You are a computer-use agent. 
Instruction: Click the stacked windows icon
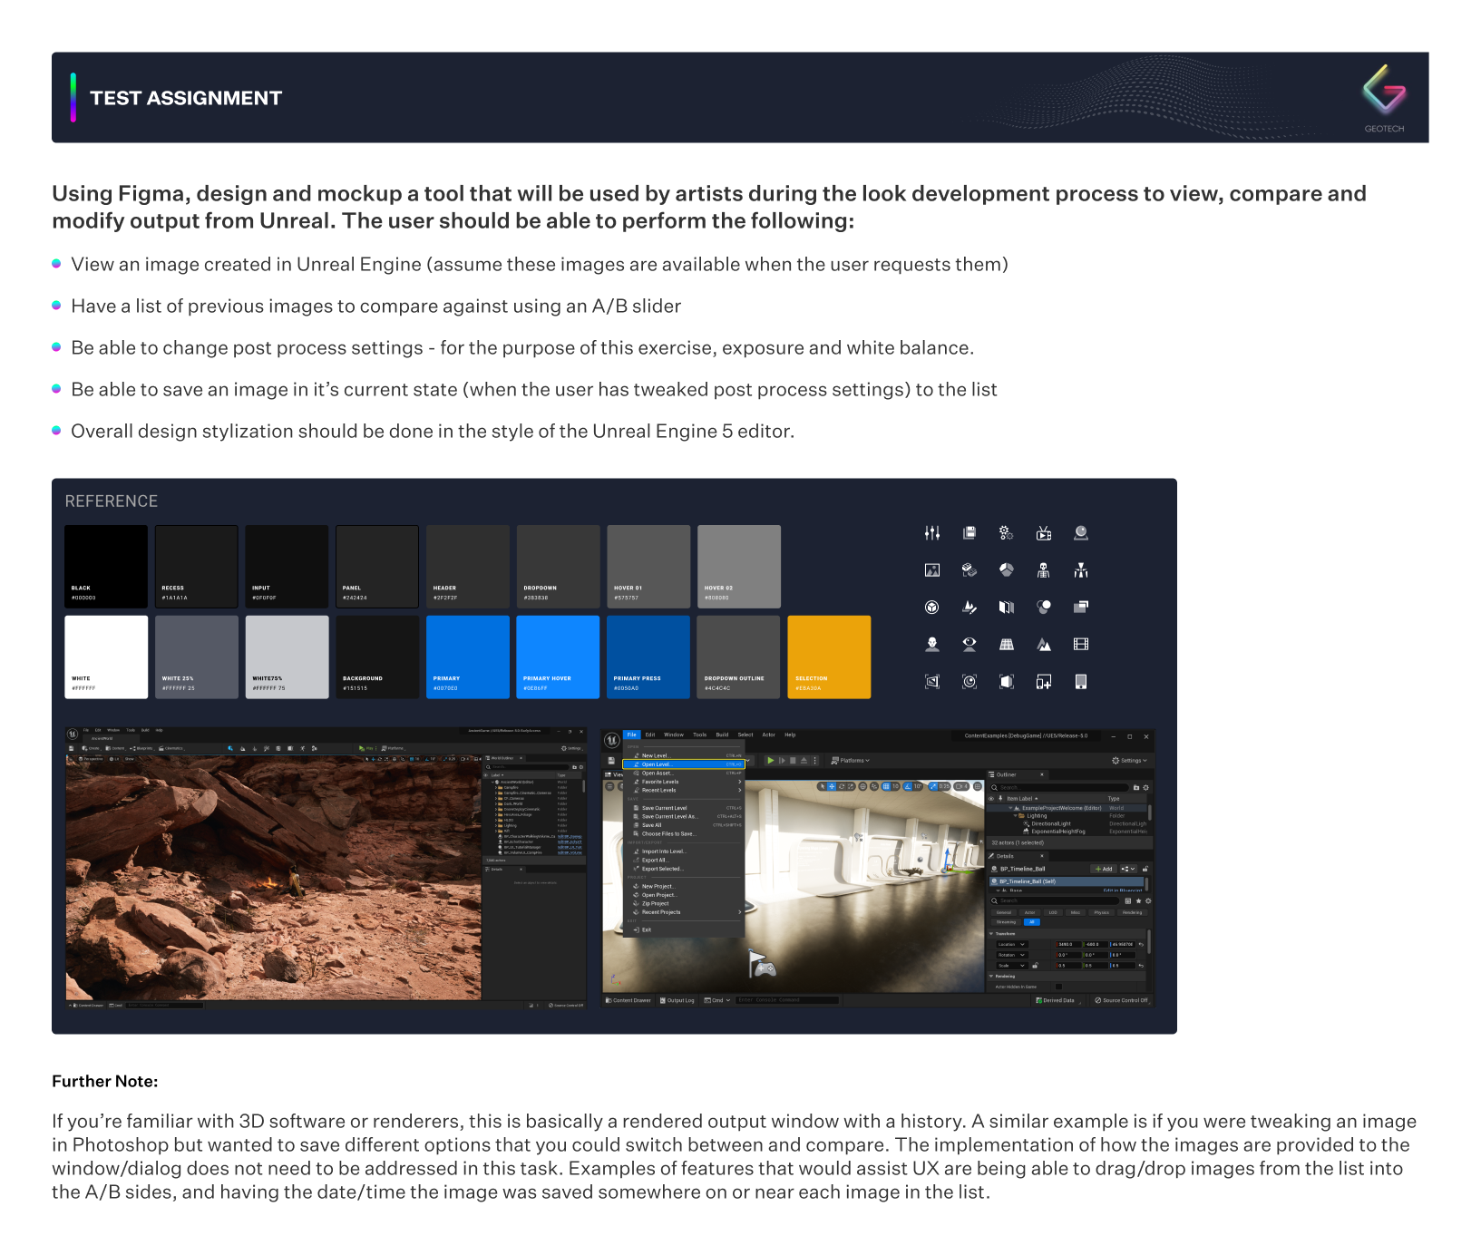coord(1081,608)
